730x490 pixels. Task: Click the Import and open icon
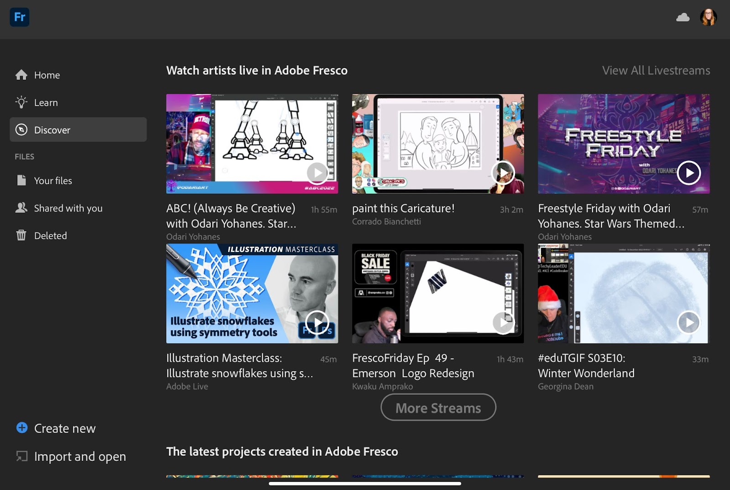22,456
